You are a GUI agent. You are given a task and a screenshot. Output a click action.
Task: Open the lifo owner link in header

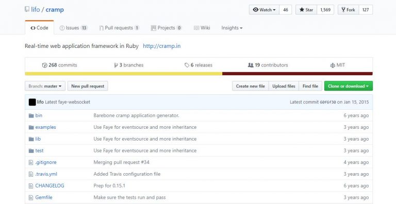36,10
